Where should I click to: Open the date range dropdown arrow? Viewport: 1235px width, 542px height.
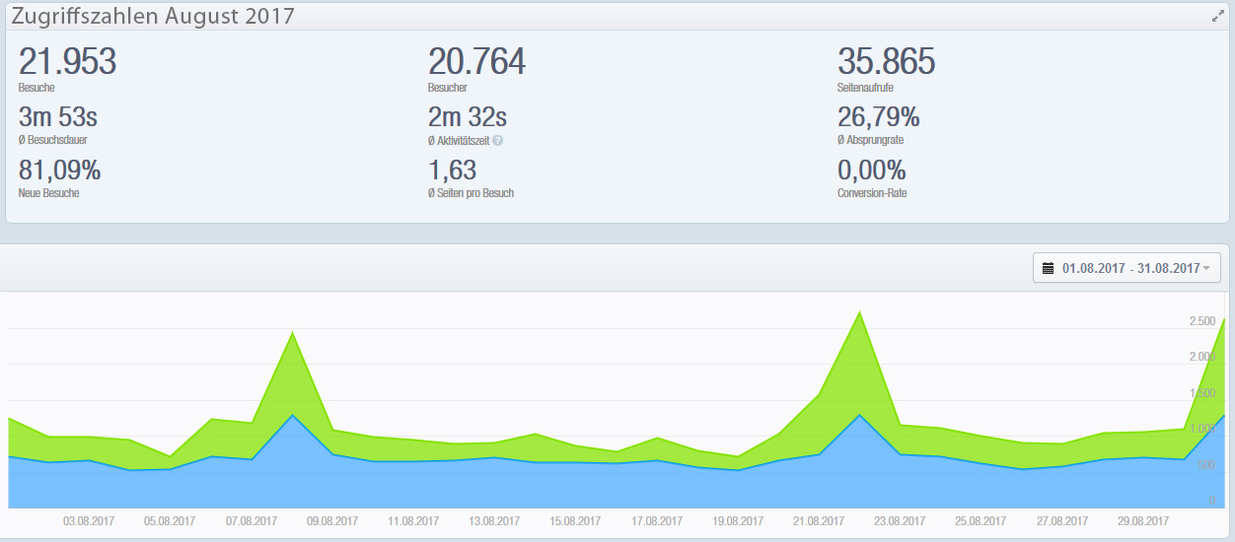1205,268
